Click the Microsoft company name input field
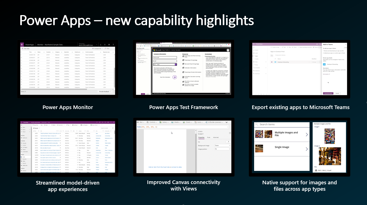This screenshot has width=367, height=205. click(165, 57)
